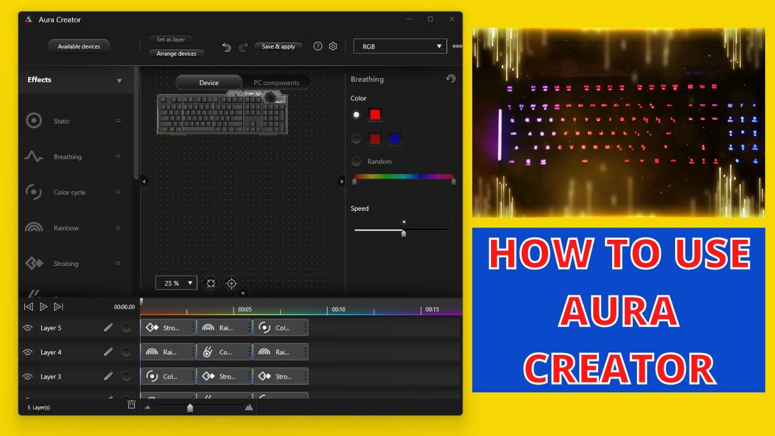Viewport: 775px width, 436px height.
Task: Select the Static effect icon
Action: pos(34,121)
